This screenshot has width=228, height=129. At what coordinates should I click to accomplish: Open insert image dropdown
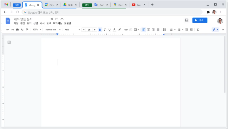136,30
